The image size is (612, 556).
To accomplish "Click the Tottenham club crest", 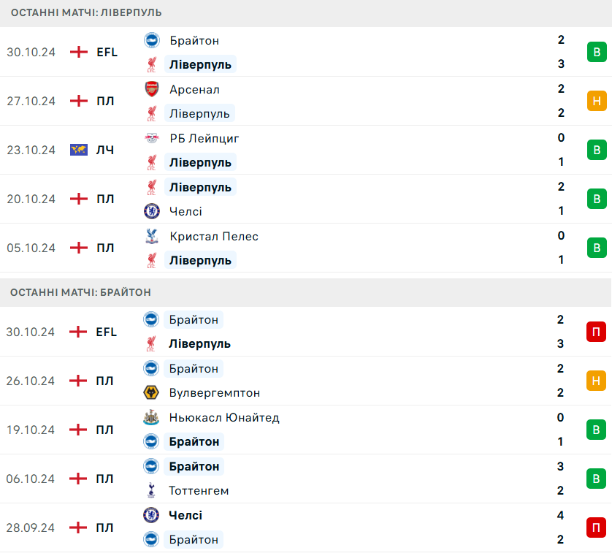I will pyautogui.click(x=151, y=491).
